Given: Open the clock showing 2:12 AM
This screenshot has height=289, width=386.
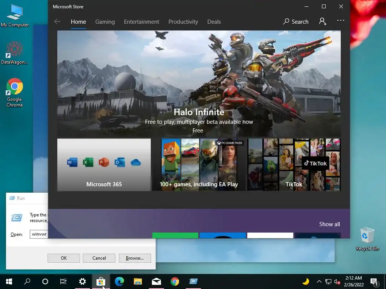Looking at the screenshot, I should 354,281.
